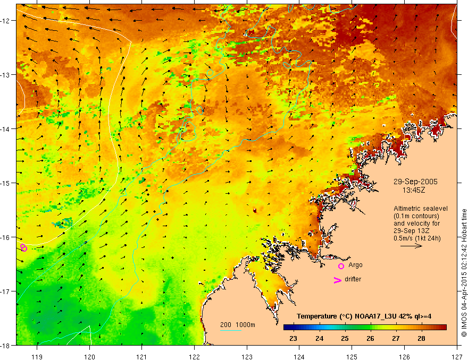Viewport: 468px width, 361px height.
Task: Click longitude axis label 125
Action: (x=352, y=357)
